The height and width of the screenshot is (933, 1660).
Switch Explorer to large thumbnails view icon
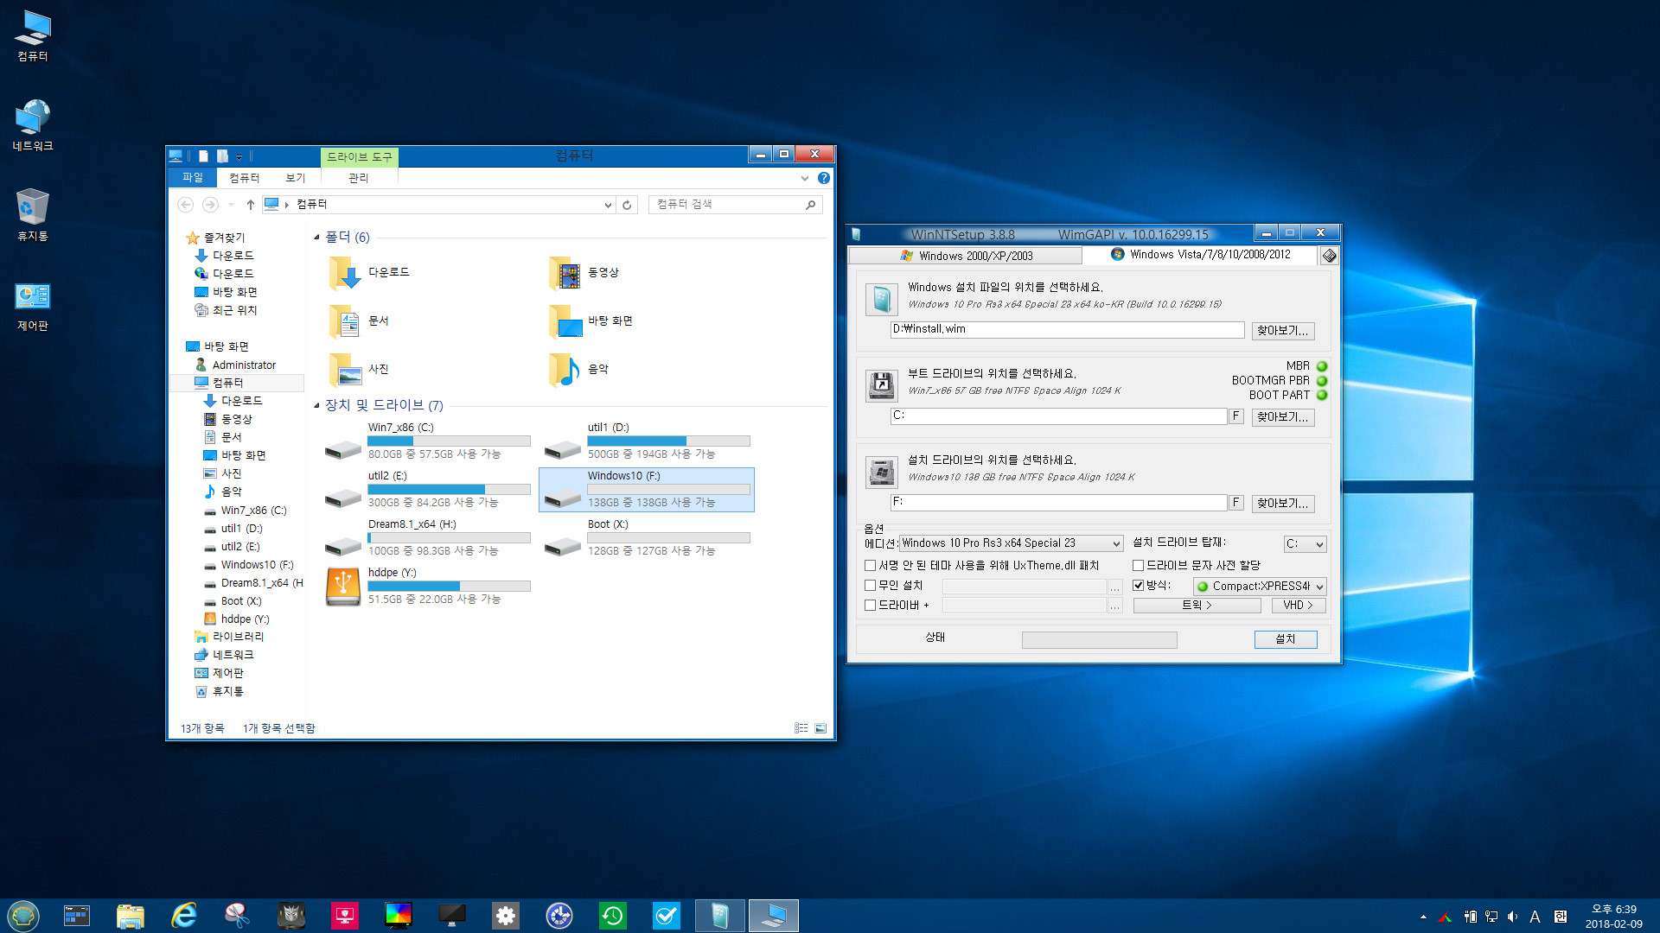coord(820,728)
